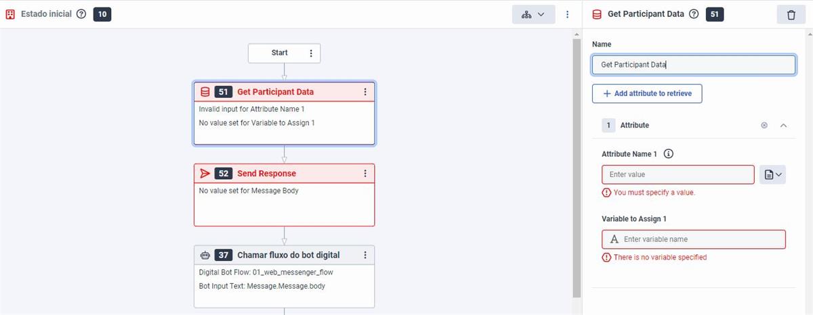The image size is (813, 315).
Task: Click the bot icon on Chamar fluxo node
Action: click(205, 255)
